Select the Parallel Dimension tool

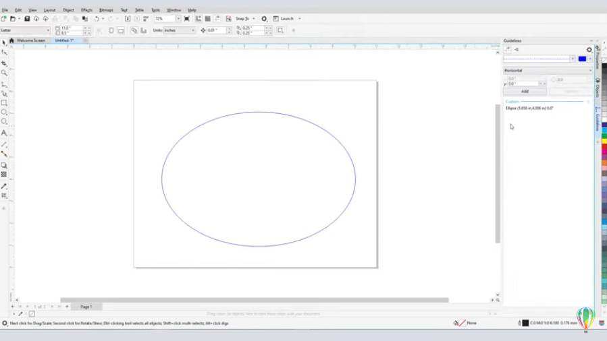pos(4,144)
